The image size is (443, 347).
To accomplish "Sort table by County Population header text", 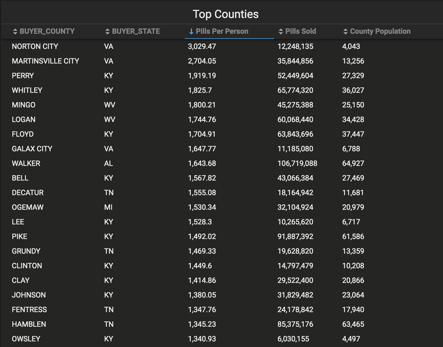I will (380, 31).
